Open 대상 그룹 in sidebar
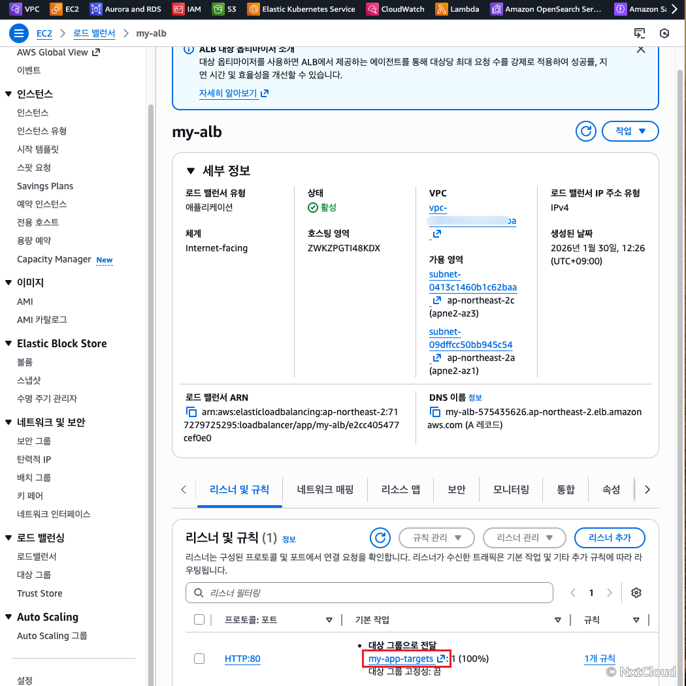Screen dimensions: 686x686 pos(34,575)
